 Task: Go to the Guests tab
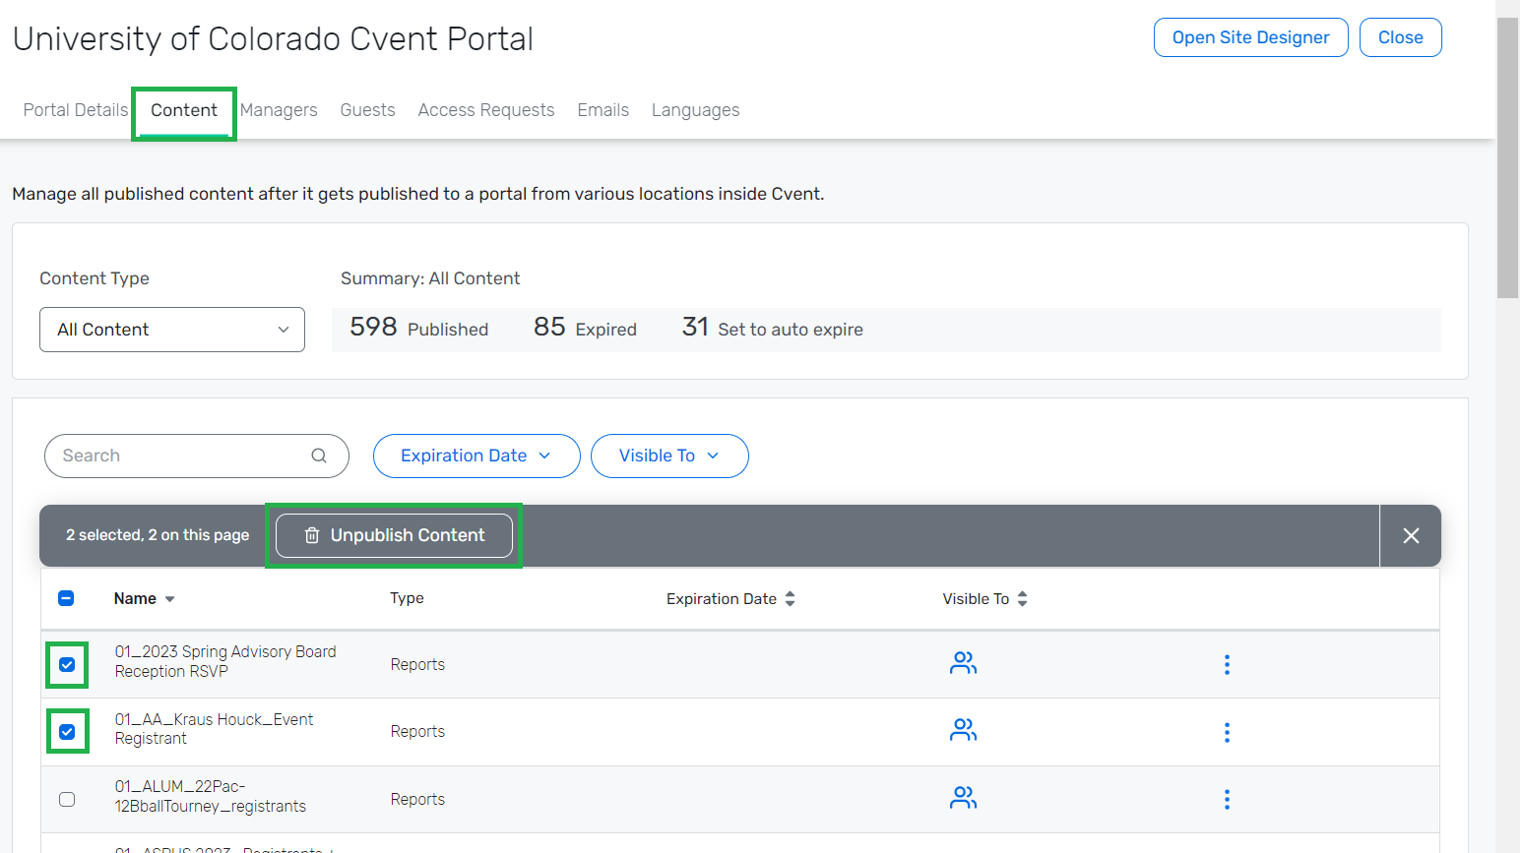click(x=367, y=110)
